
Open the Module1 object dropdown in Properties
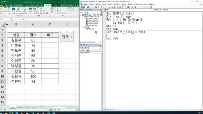(101, 48)
